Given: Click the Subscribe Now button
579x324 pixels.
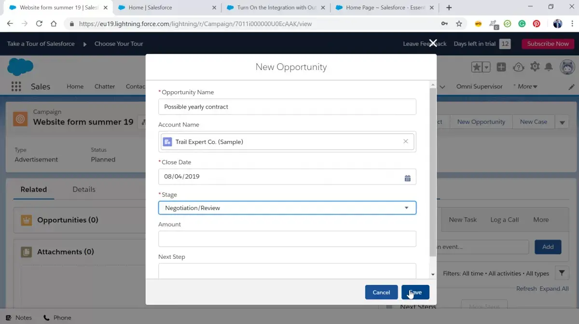Looking at the screenshot, I should point(548,43).
